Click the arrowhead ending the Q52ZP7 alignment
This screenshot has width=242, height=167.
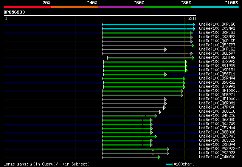click(x=193, y=45)
